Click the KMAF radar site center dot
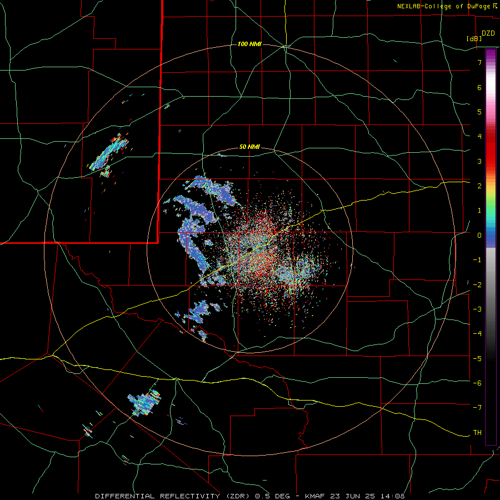The height and width of the screenshot is (500, 500). click(249, 249)
